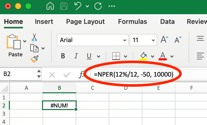Click the Format Painter brush icon
The width and height of the screenshot is (207, 125).
(x=34, y=59)
